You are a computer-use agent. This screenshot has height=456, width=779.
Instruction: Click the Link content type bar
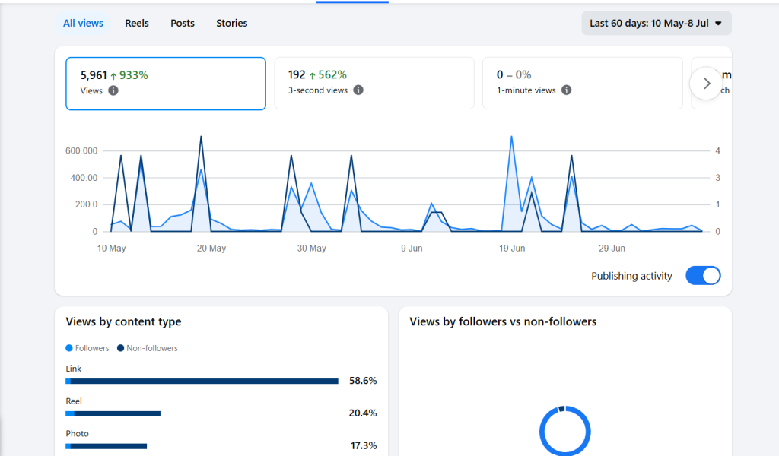point(202,381)
